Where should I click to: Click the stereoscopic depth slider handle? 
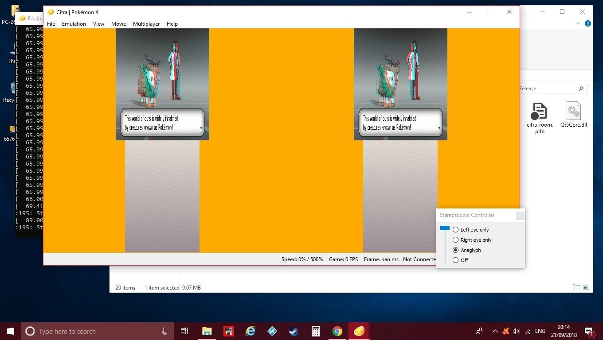[x=445, y=228]
